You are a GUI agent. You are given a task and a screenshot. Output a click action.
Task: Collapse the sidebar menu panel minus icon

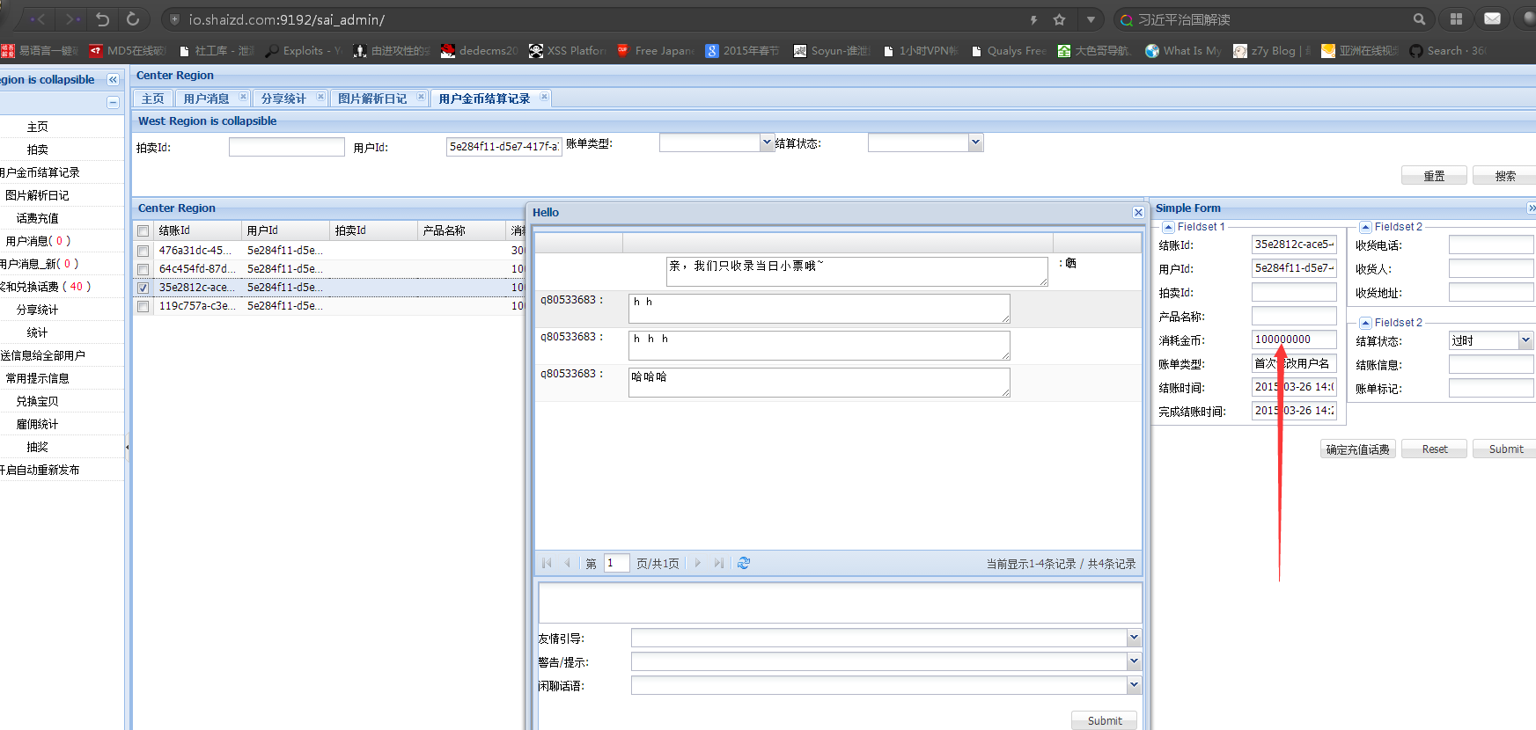[113, 103]
